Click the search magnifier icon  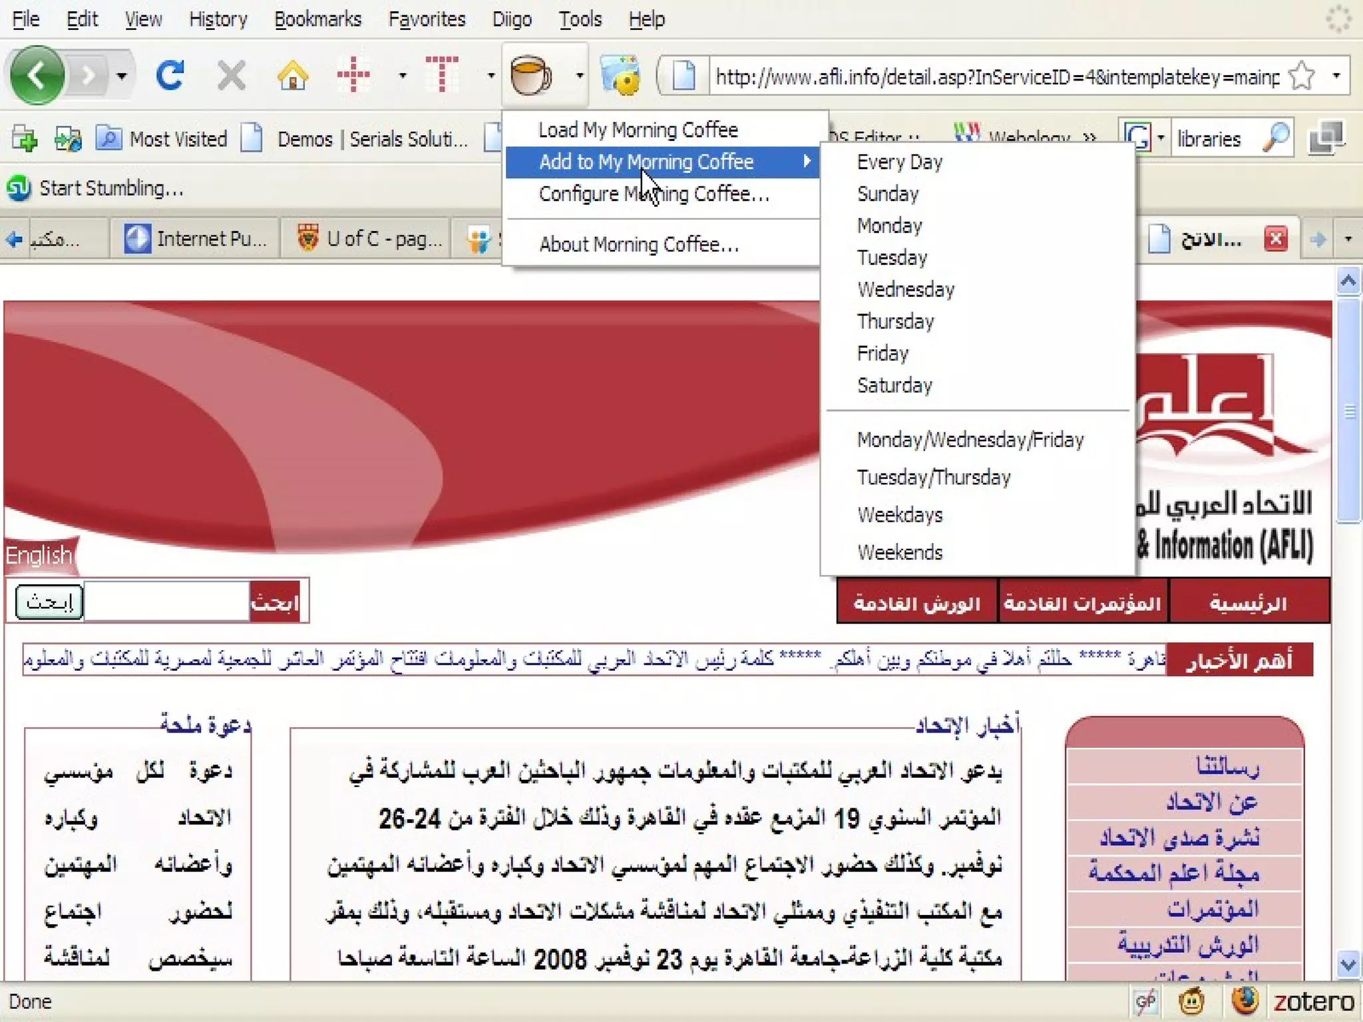click(1274, 138)
